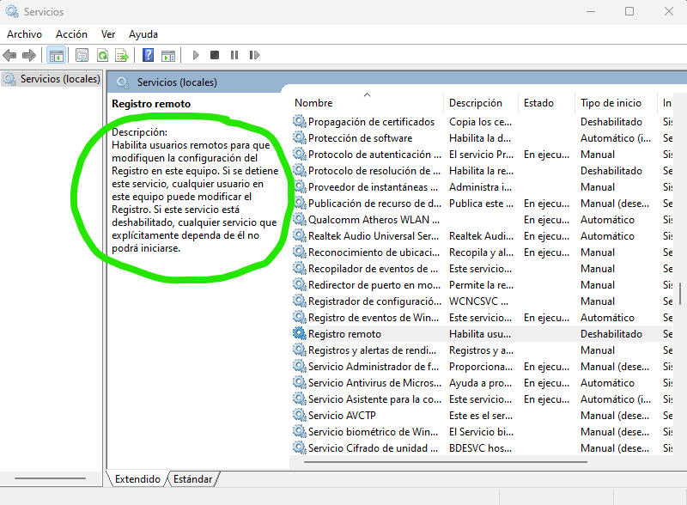This screenshot has height=505, width=687.
Task: Sort list by Nombre column header
Action: (x=313, y=103)
